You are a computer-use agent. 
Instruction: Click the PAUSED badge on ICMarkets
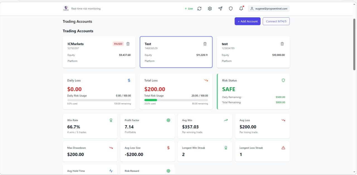[118, 44]
